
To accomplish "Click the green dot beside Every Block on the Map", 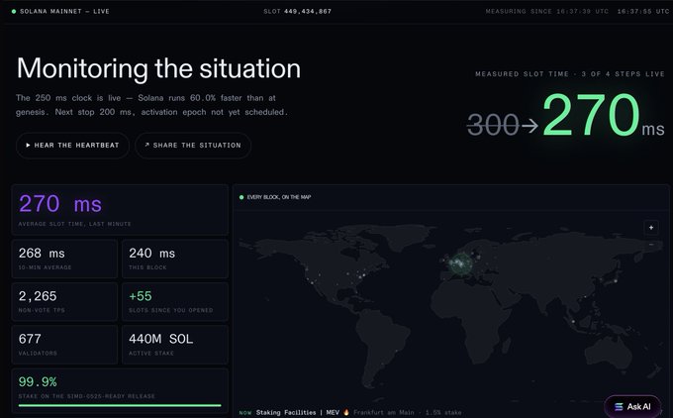I will [241, 197].
